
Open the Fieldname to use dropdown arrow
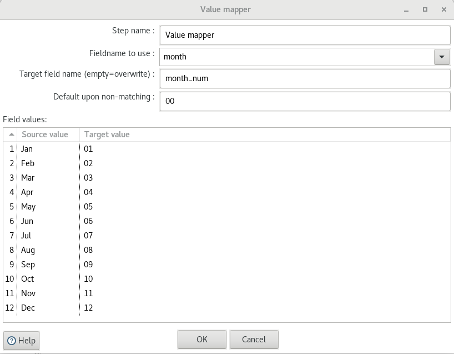click(442, 57)
